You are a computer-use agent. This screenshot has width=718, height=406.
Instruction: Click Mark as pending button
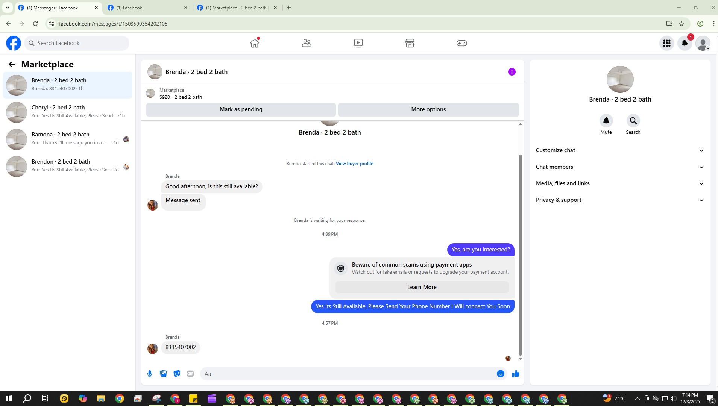tap(241, 109)
